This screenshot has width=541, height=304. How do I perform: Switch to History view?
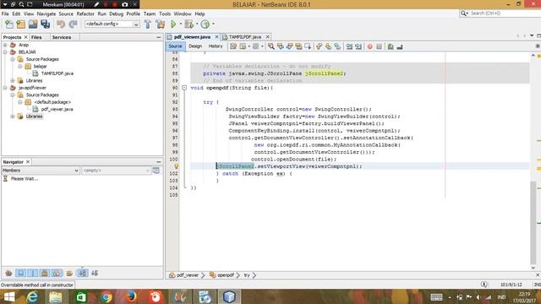216,46
